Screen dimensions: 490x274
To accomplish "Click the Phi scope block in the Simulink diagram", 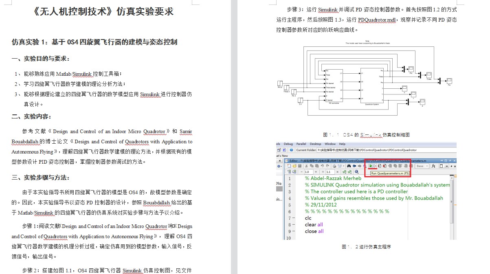I will [x=411, y=68].
